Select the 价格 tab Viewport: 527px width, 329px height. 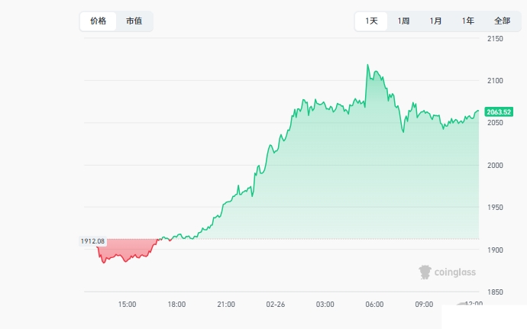click(x=99, y=21)
